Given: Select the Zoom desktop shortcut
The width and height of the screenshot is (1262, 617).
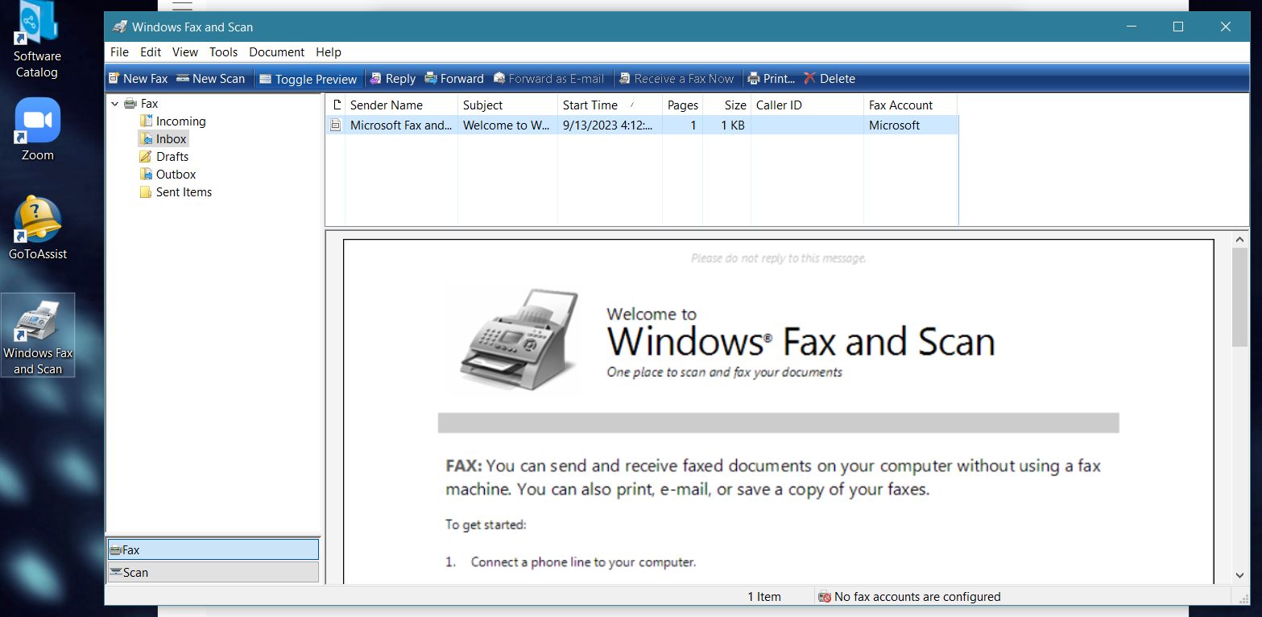Looking at the screenshot, I should coord(37,130).
